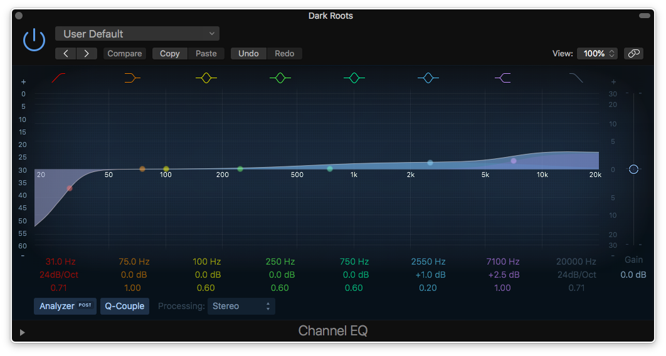Toggle the blue 2550 Hz bell band
This screenshot has width=666, height=356.
pos(428,78)
